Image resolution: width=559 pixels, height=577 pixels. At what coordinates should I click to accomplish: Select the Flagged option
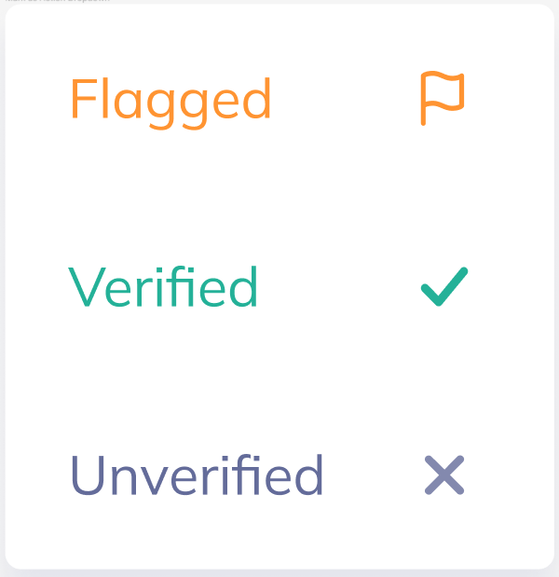pyautogui.click(x=279, y=99)
